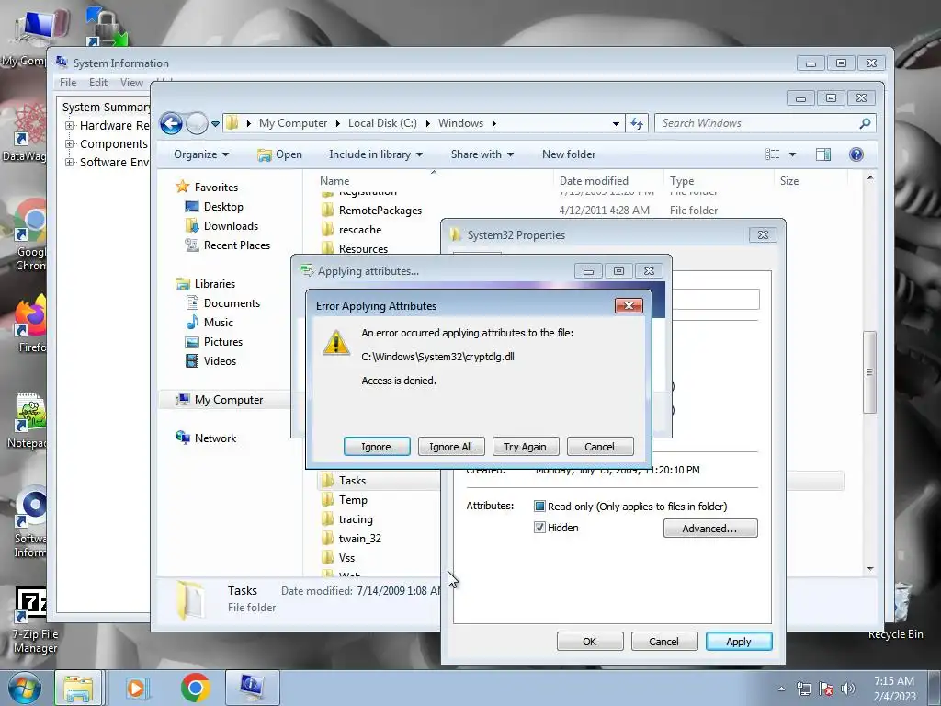The height and width of the screenshot is (706, 941).
Task: Select Desktop in Favorites
Action: (x=214, y=207)
